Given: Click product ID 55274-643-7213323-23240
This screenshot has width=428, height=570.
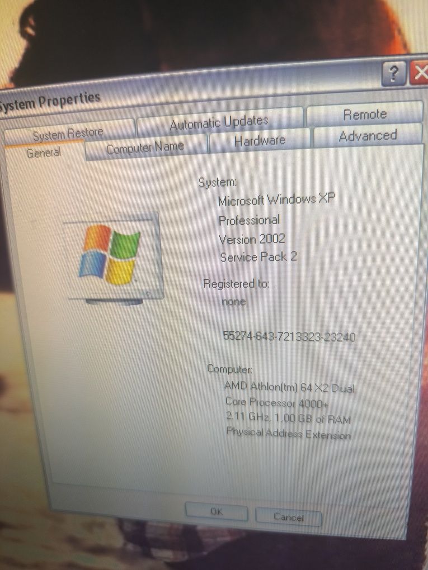Looking at the screenshot, I should [x=289, y=336].
